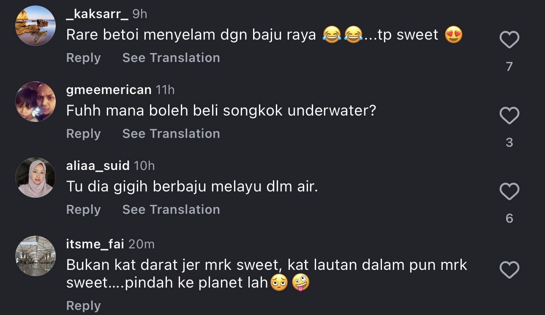Reply to aliaa_suid's comment
Image resolution: width=545 pixels, height=315 pixels.
[x=83, y=210]
